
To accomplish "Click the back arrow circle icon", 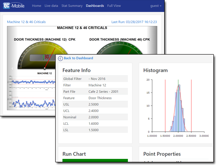I will click(x=60, y=58).
